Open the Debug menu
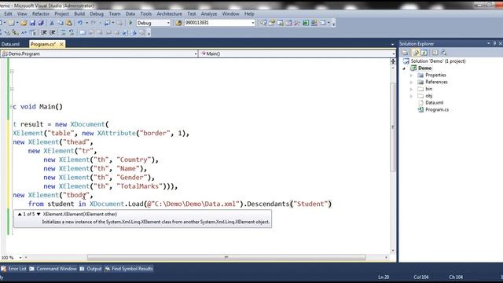The width and height of the screenshot is (503, 283). (97, 14)
